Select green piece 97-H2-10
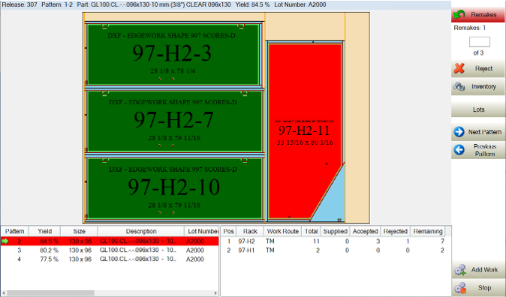 (175, 188)
